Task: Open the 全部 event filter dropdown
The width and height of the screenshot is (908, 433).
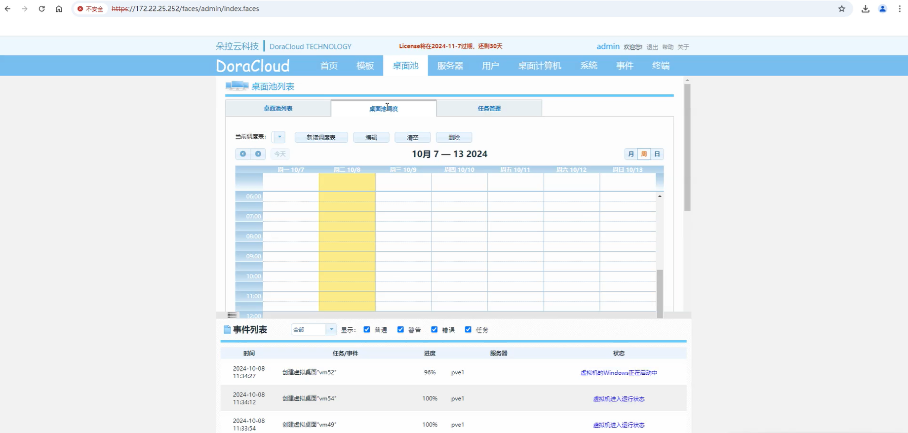Action: point(314,329)
